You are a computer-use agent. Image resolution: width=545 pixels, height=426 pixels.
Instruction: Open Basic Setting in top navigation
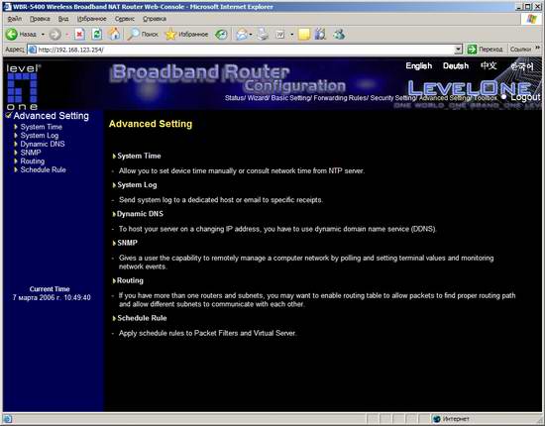point(291,98)
